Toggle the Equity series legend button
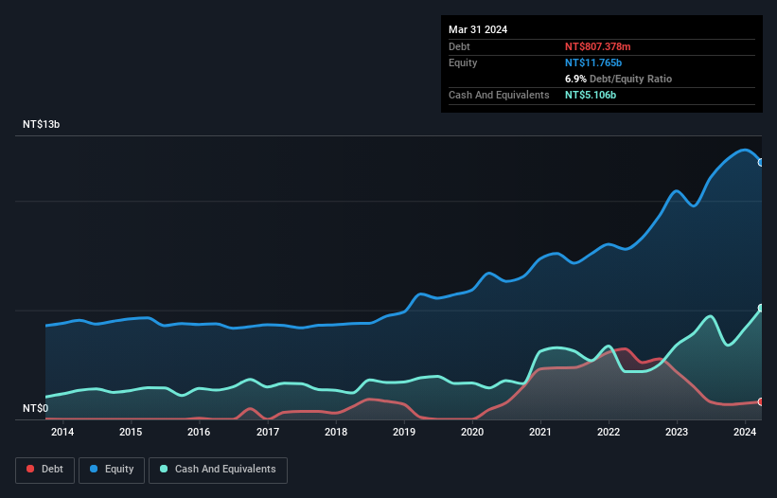 pos(112,470)
